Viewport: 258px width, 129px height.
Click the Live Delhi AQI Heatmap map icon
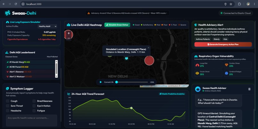click(69, 25)
